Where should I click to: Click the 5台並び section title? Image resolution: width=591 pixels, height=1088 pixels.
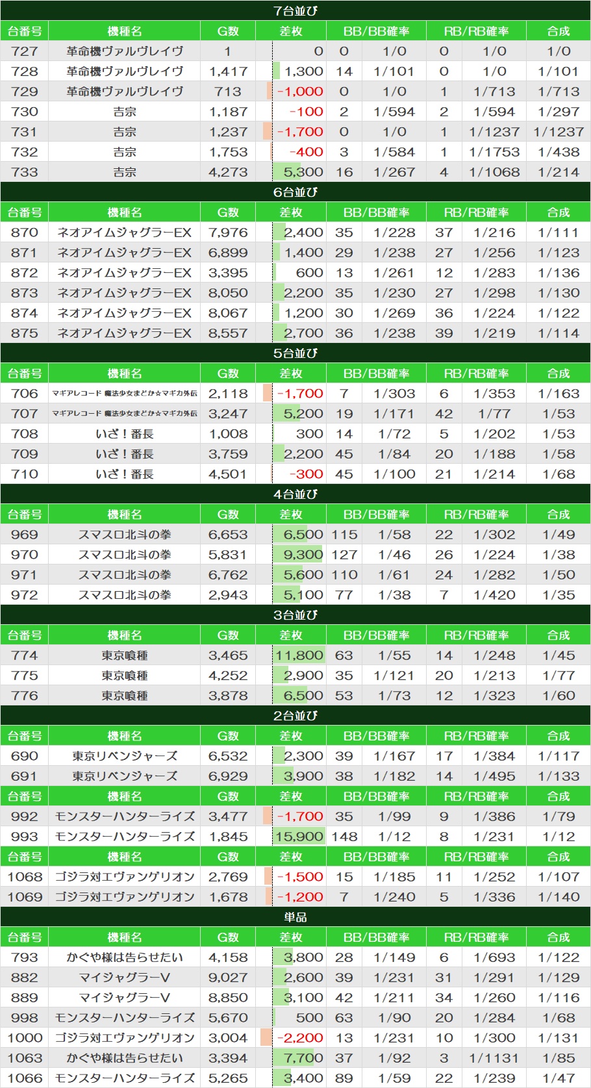pos(295,353)
